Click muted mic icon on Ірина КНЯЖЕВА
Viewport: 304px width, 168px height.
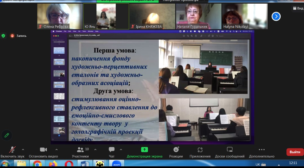(x=133, y=26)
